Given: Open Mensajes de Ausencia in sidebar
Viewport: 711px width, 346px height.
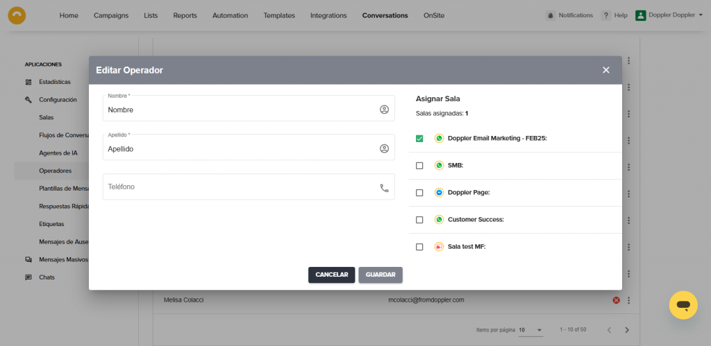Looking at the screenshot, I should [64, 242].
